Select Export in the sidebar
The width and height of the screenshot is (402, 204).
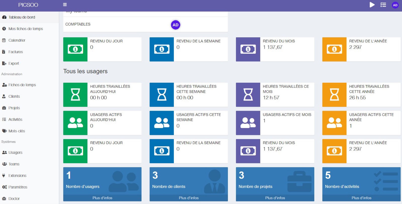tap(29, 63)
